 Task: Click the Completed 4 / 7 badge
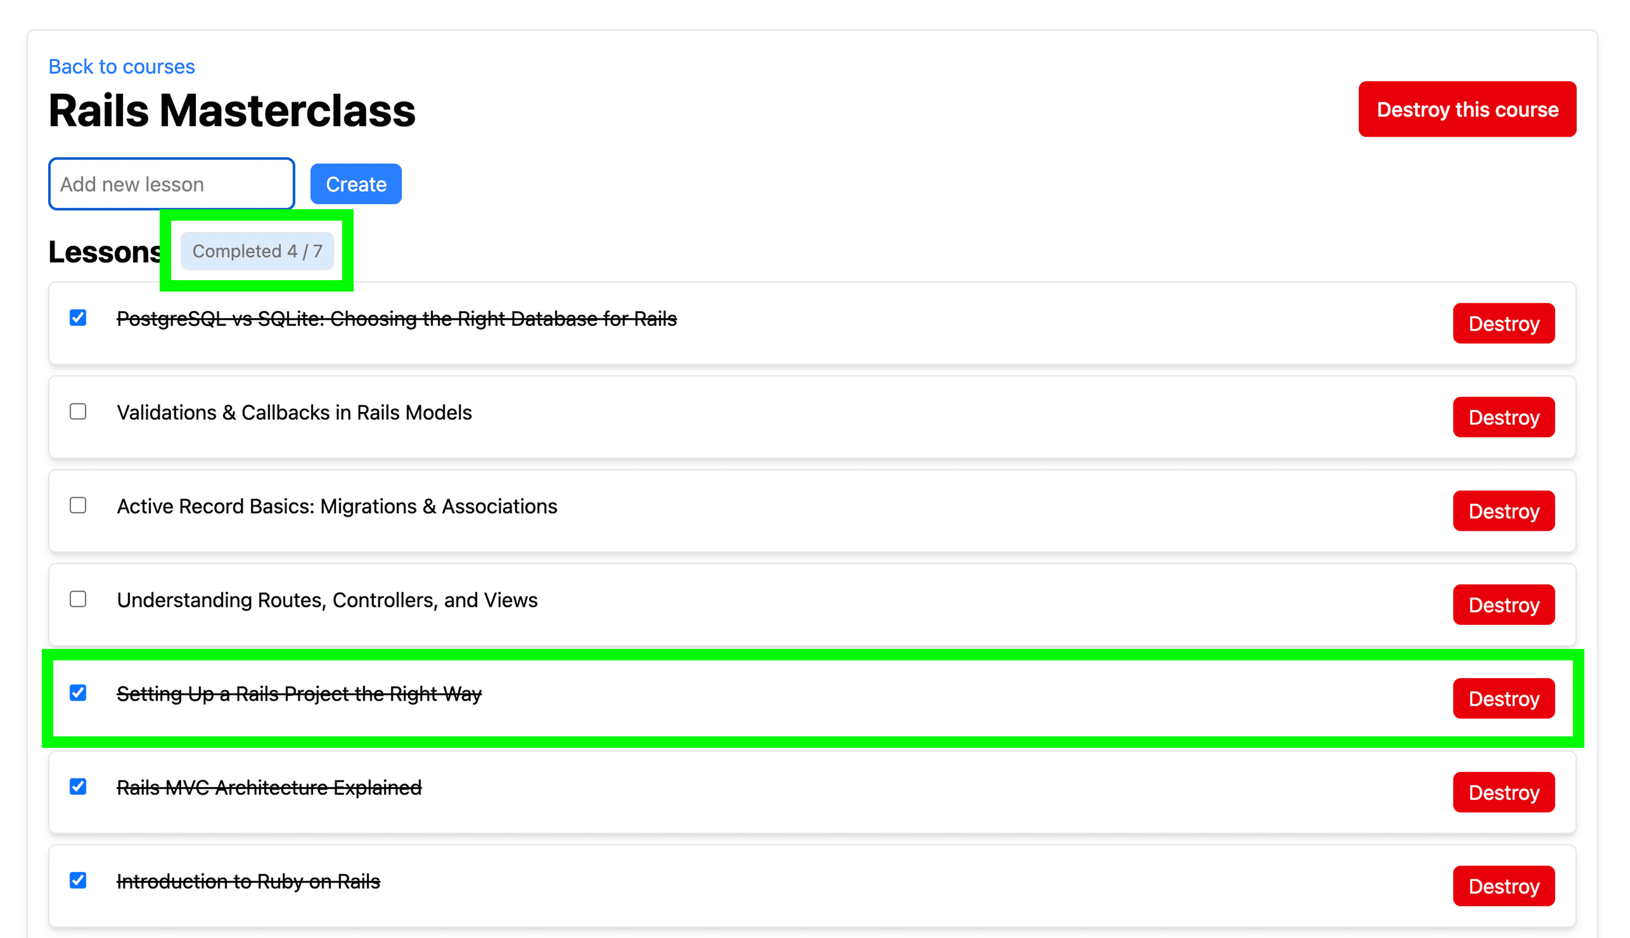point(256,251)
